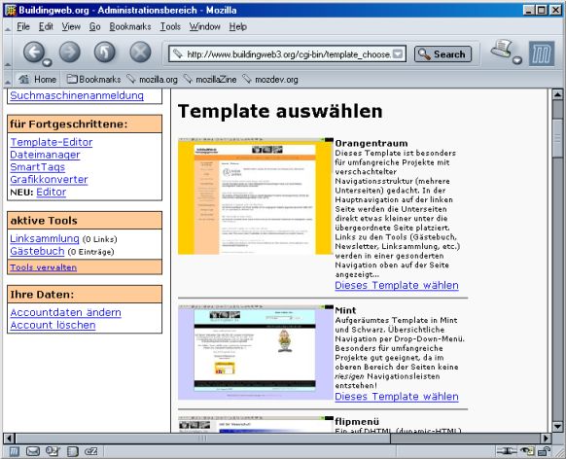Open the Tools menu

170,26
